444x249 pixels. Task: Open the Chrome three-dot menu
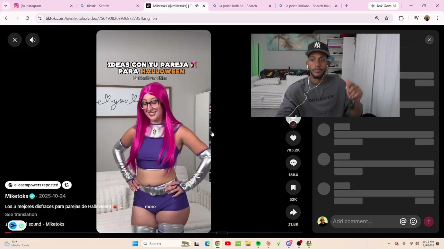pos(437,18)
